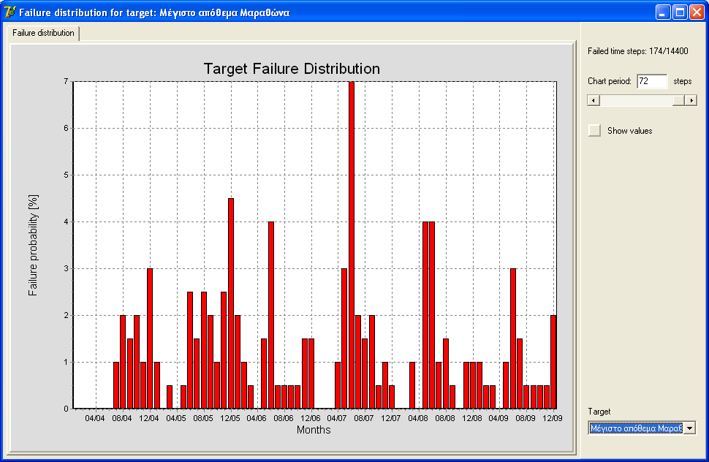Click the 'Target' label above combo box
The image size is (709, 462).
[x=599, y=412]
